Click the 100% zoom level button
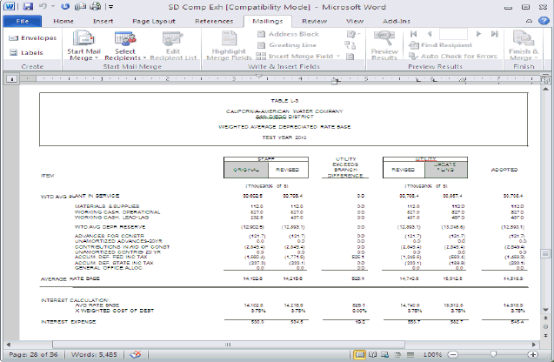Screen dimensions: 554x362 tap(431, 356)
